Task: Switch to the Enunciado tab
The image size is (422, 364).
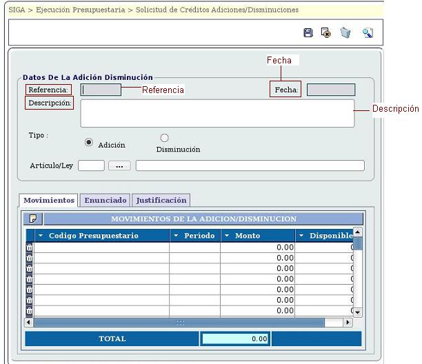Action: click(x=105, y=200)
